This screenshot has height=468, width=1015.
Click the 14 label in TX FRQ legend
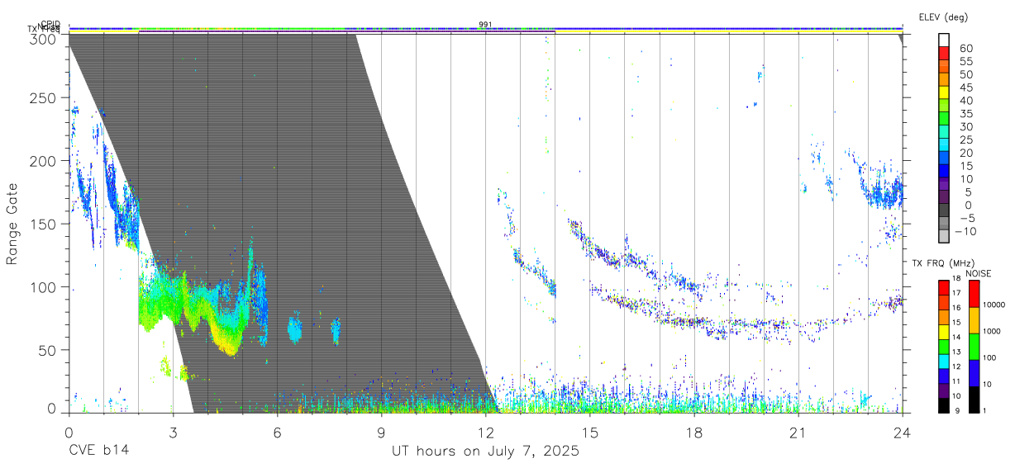pyautogui.click(x=955, y=337)
